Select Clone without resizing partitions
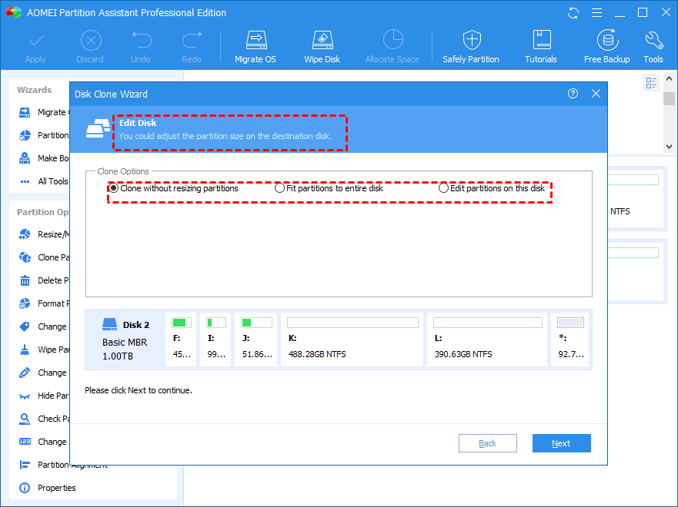Screen dimensions: 678x507 coord(114,188)
